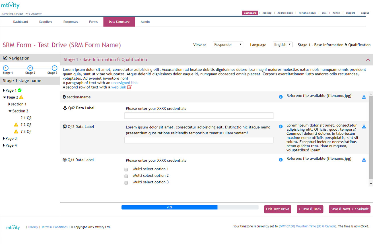Viewport: 373px width, 244px height.
Task: Collapse Page 2 in the navigation tree
Action: click(x=4, y=97)
